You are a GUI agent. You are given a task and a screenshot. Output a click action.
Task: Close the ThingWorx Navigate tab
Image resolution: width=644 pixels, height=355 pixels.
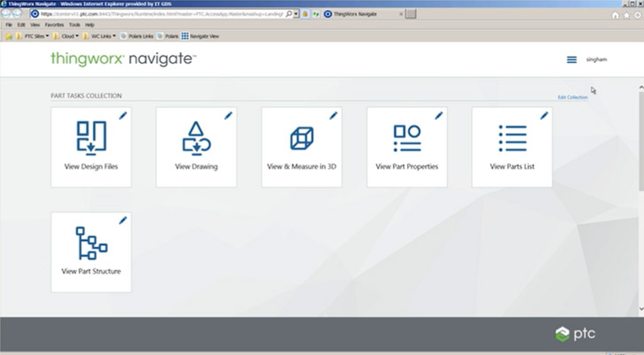pyautogui.click(x=401, y=14)
